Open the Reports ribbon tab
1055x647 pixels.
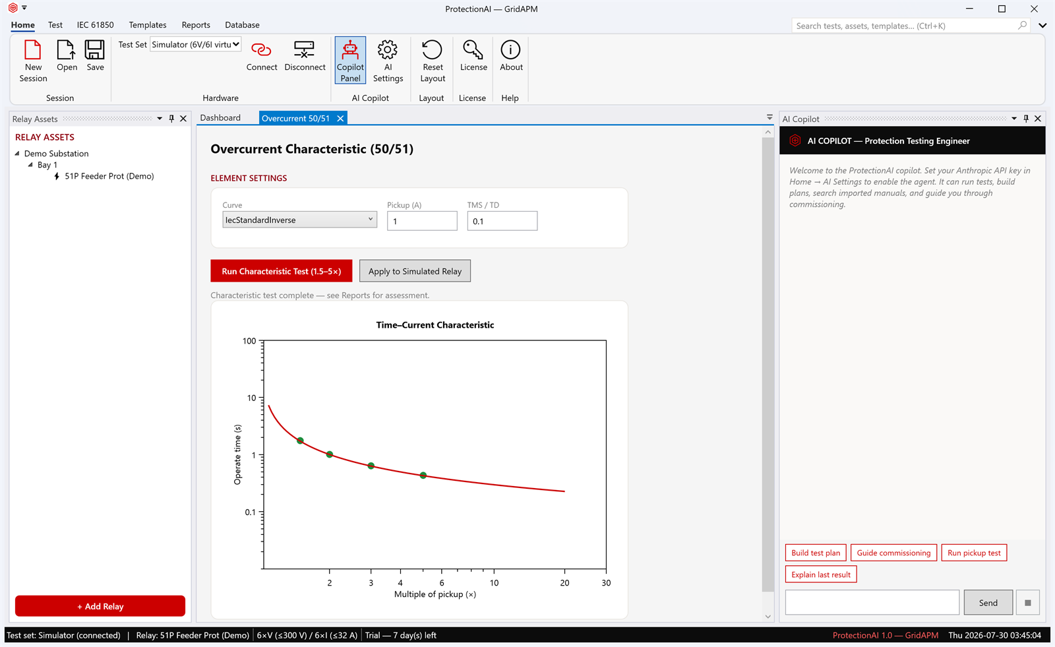coord(196,25)
